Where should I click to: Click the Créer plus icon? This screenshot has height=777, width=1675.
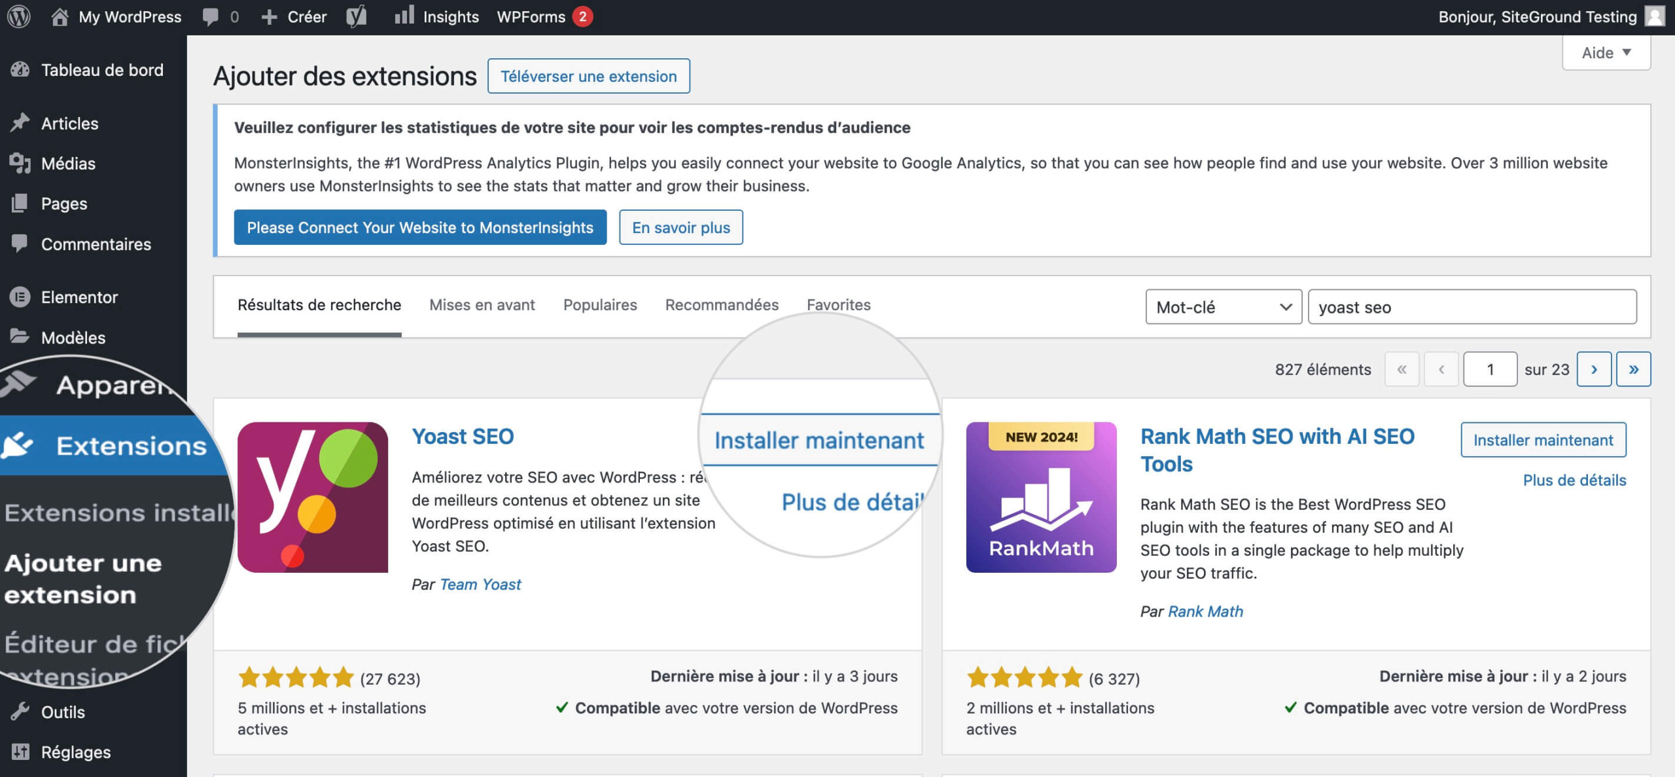tap(269, 17)
